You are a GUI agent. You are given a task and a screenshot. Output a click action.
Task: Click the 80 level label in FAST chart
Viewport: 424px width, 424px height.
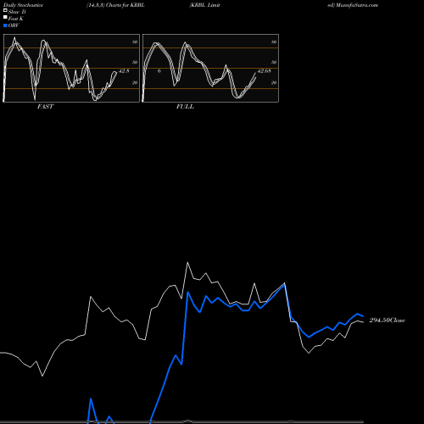135,42
